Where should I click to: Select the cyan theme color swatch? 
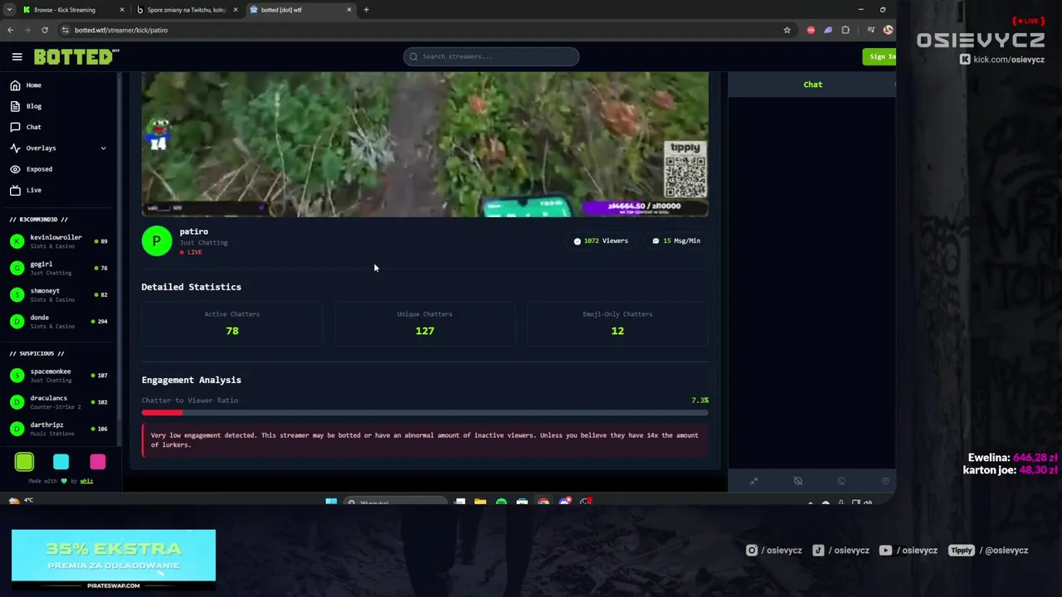coord(61,462)
